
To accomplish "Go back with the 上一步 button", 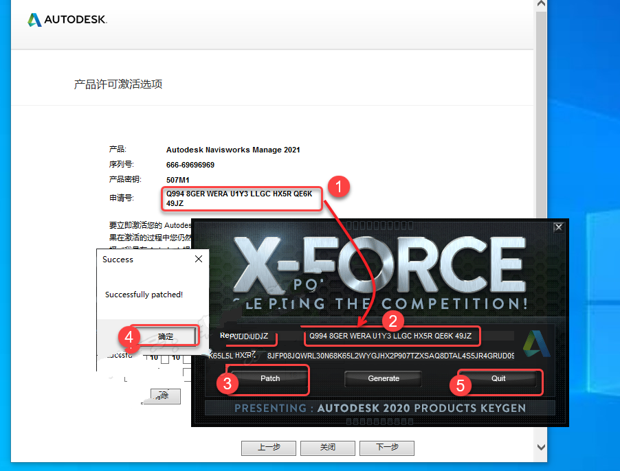I will (x=269, y=448).
